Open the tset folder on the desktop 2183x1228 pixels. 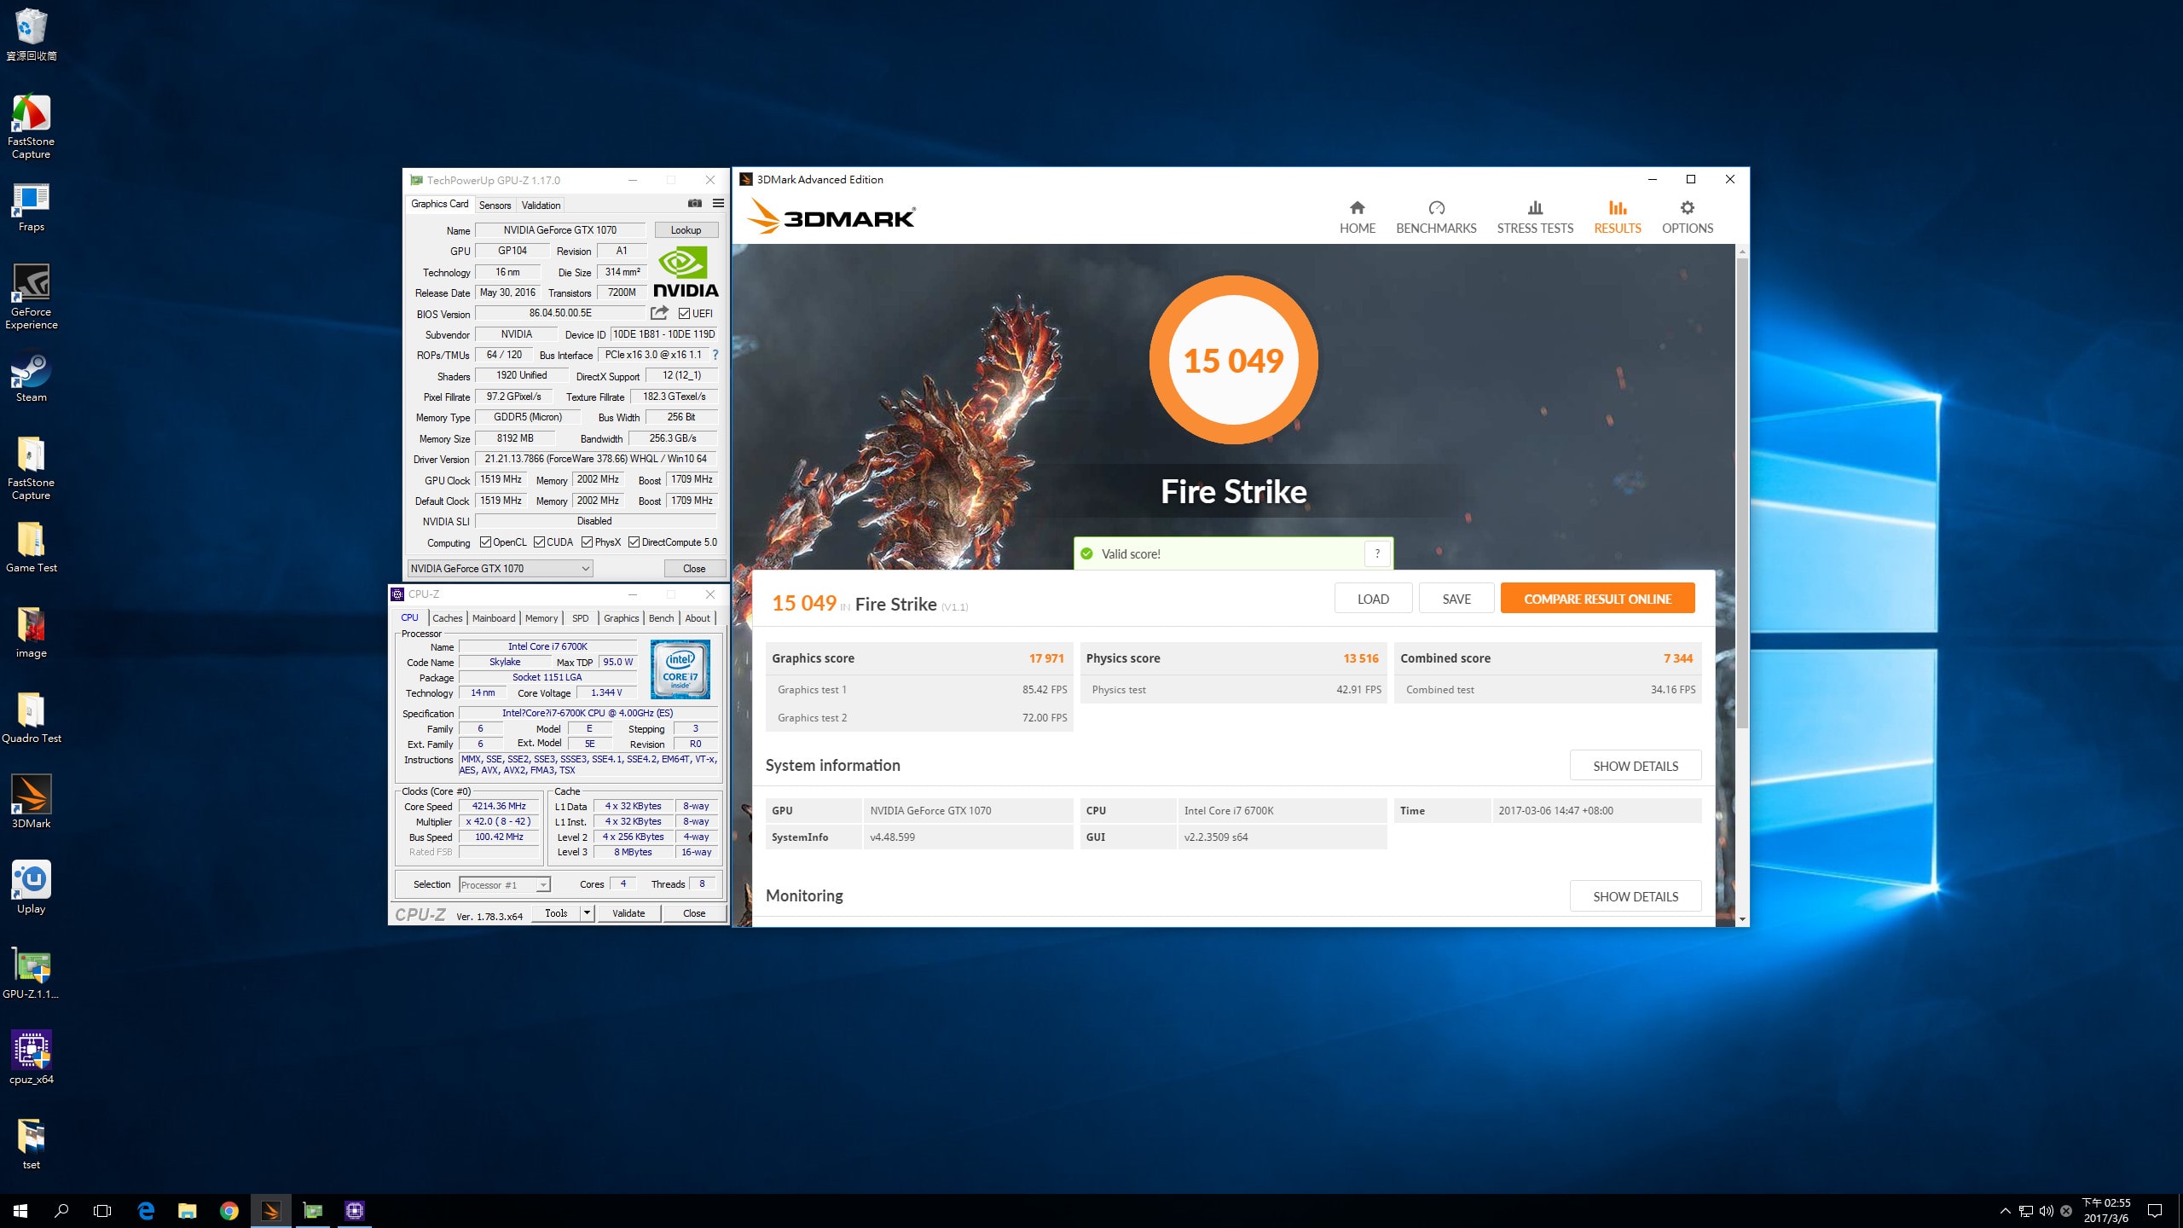point(31,1144)
